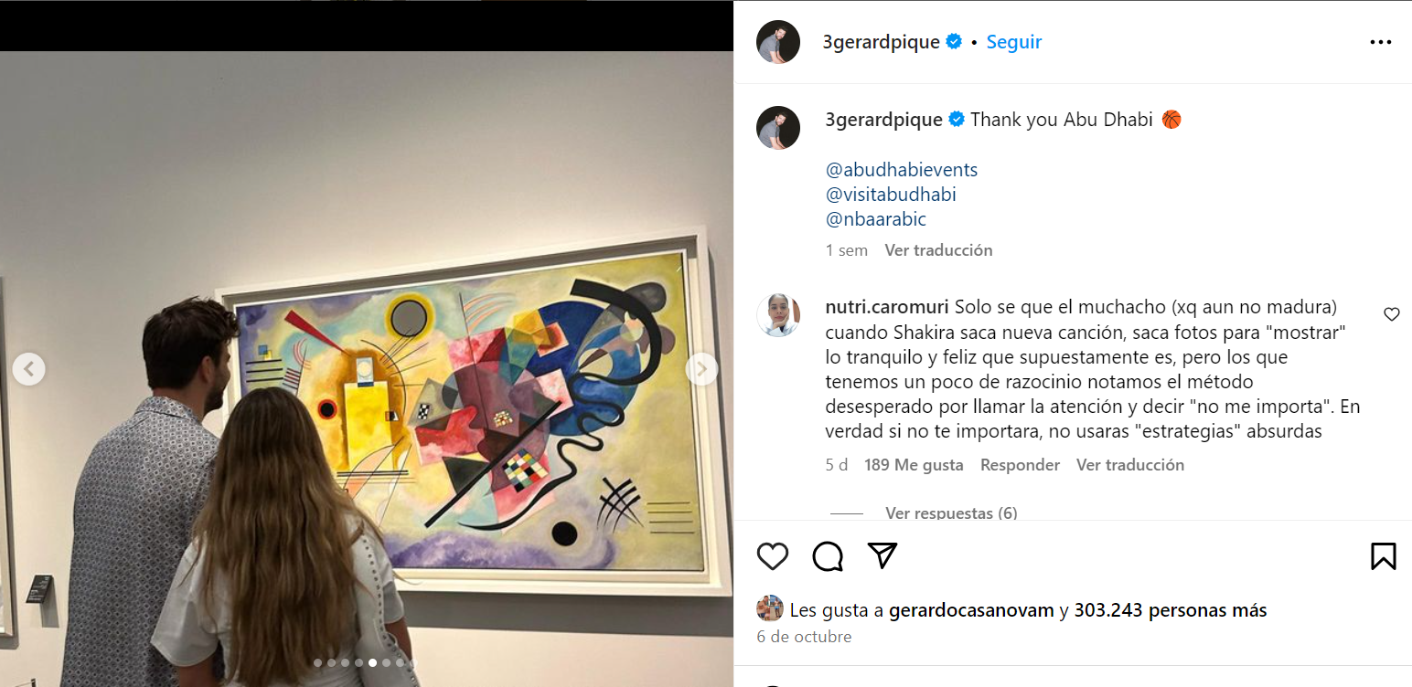This screenshot has height=687, width=1412.
Task: Show the 303.243 personas más likes list
Action: 1171,610
